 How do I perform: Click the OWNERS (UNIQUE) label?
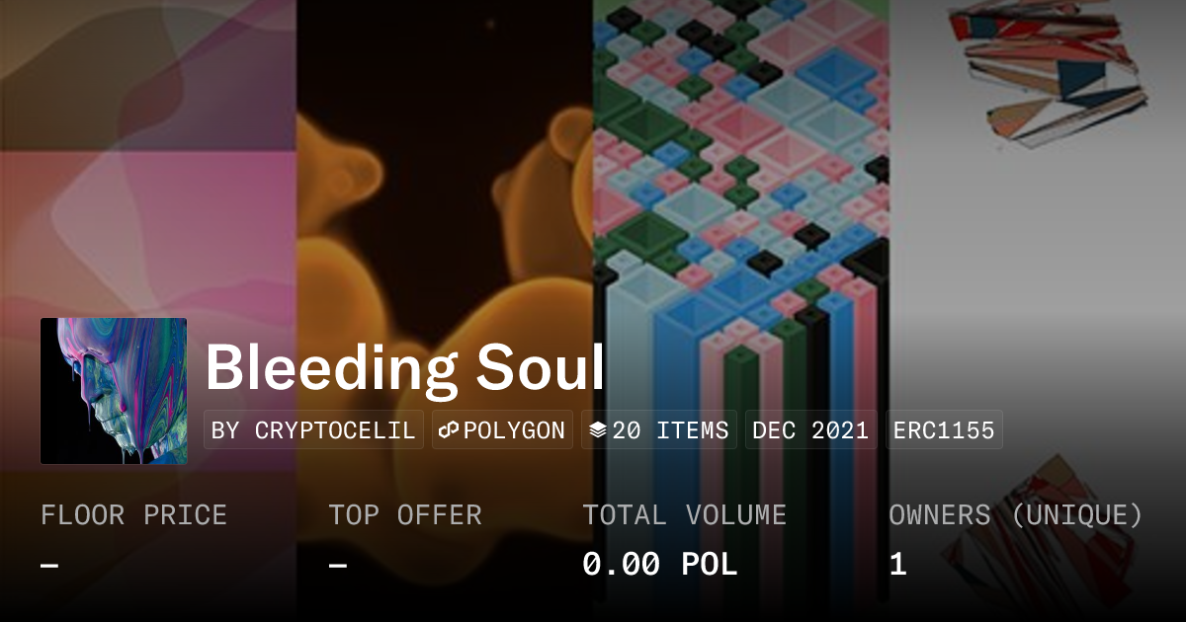click(x=1015, y=515)
